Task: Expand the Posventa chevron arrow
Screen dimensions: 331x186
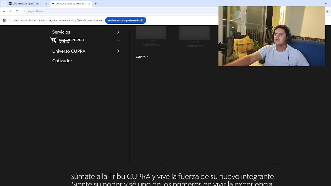Action: point(118,42)
